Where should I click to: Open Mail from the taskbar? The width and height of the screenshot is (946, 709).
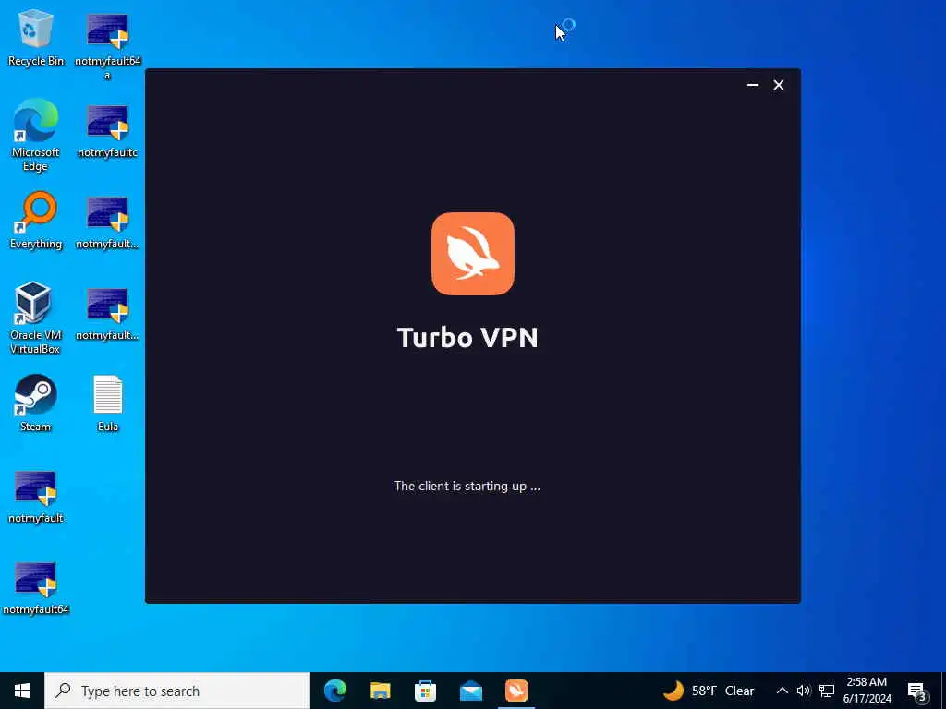pyautogui.click(x=470, y=691)
